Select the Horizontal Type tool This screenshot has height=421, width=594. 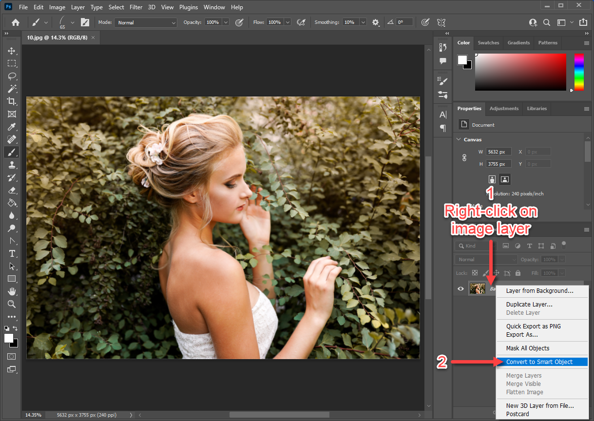coord(12,253)
